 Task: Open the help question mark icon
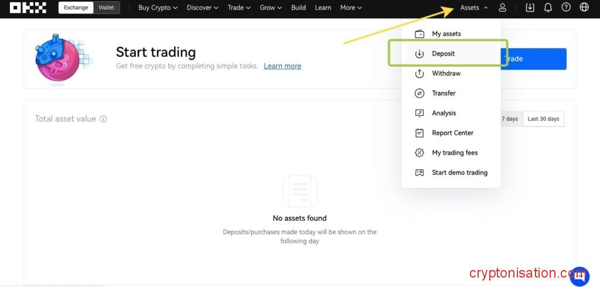(566, 8)
